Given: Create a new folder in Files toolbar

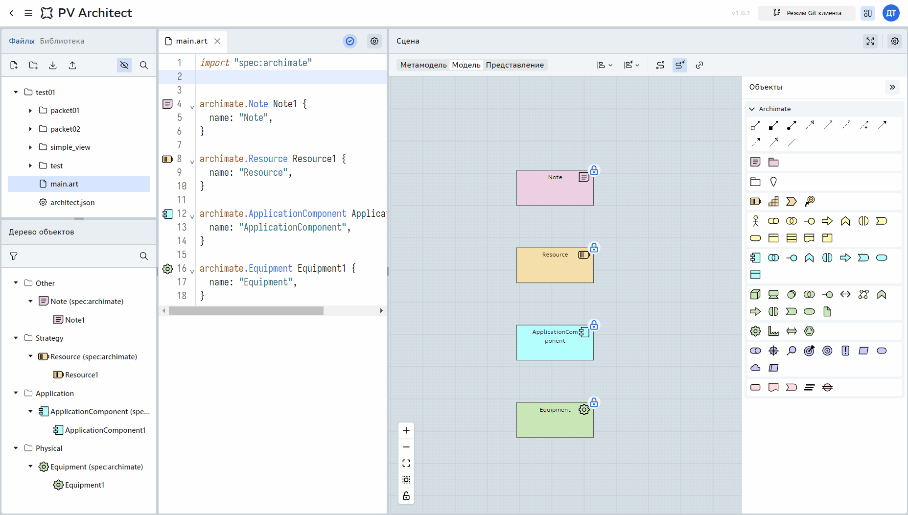Looking at the screenshot, I should pyautogui.click(x=33, y=65).
